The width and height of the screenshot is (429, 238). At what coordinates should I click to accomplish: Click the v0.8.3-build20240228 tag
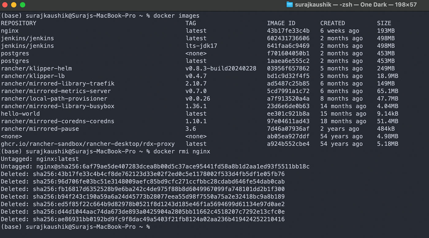(221, 69)
